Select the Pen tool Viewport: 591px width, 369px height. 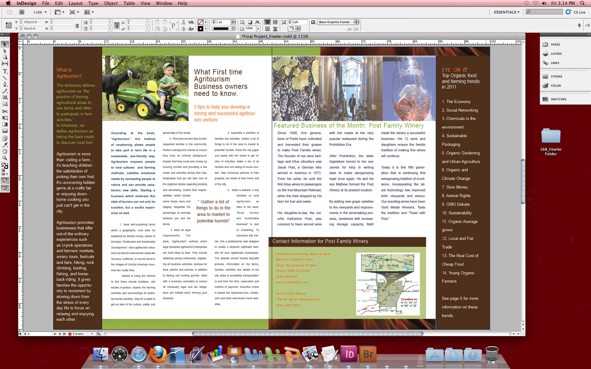tap(5, 85)
